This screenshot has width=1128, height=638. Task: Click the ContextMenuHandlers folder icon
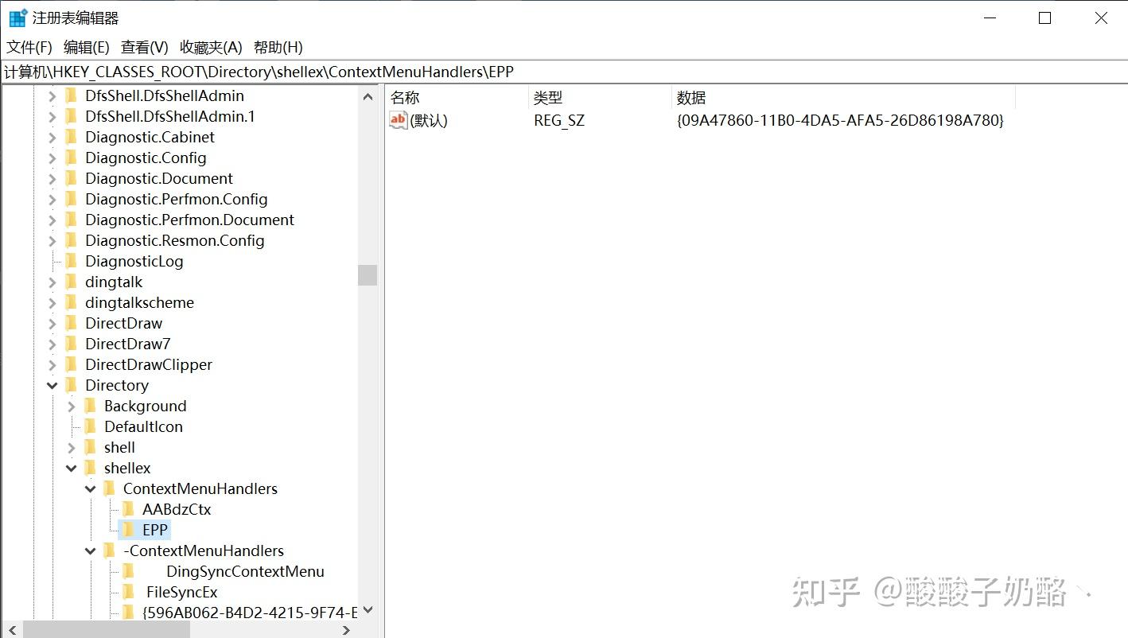click(x=110, y=488)
